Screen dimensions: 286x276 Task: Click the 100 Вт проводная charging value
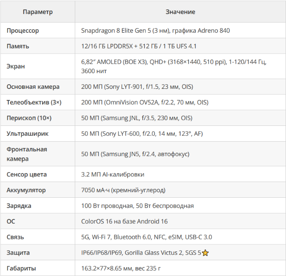coord(137,206)
